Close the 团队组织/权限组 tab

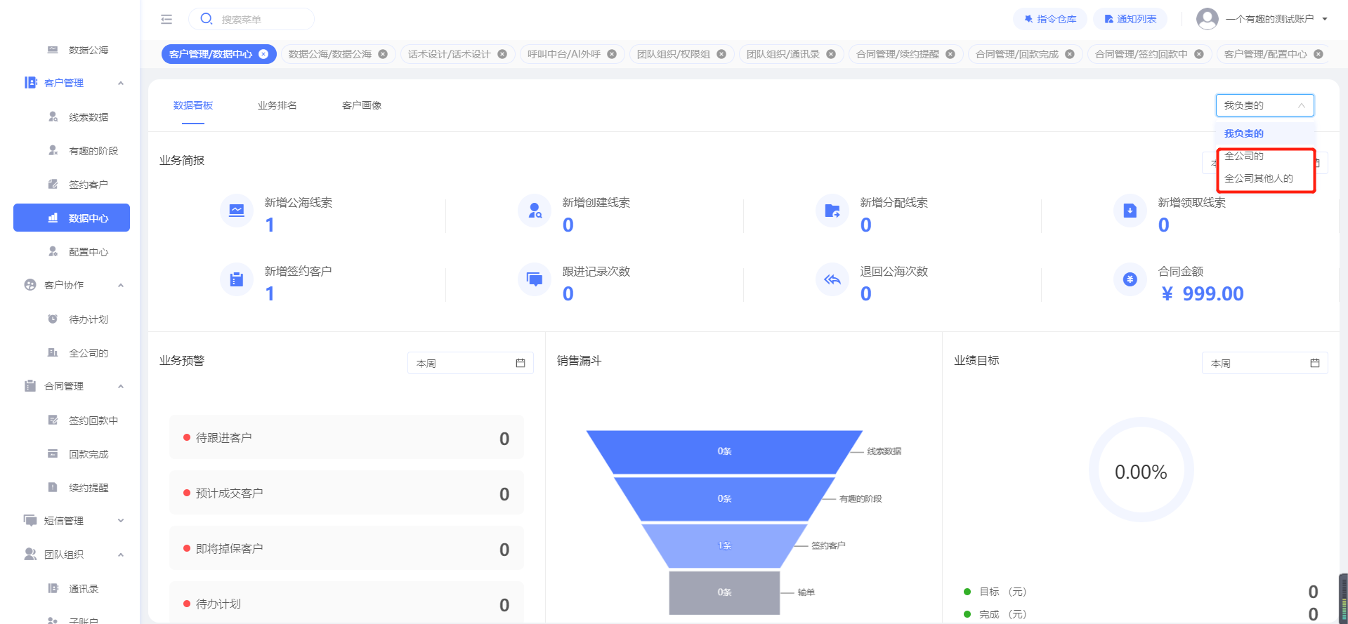pyautogui.click(x=721, y=54)
